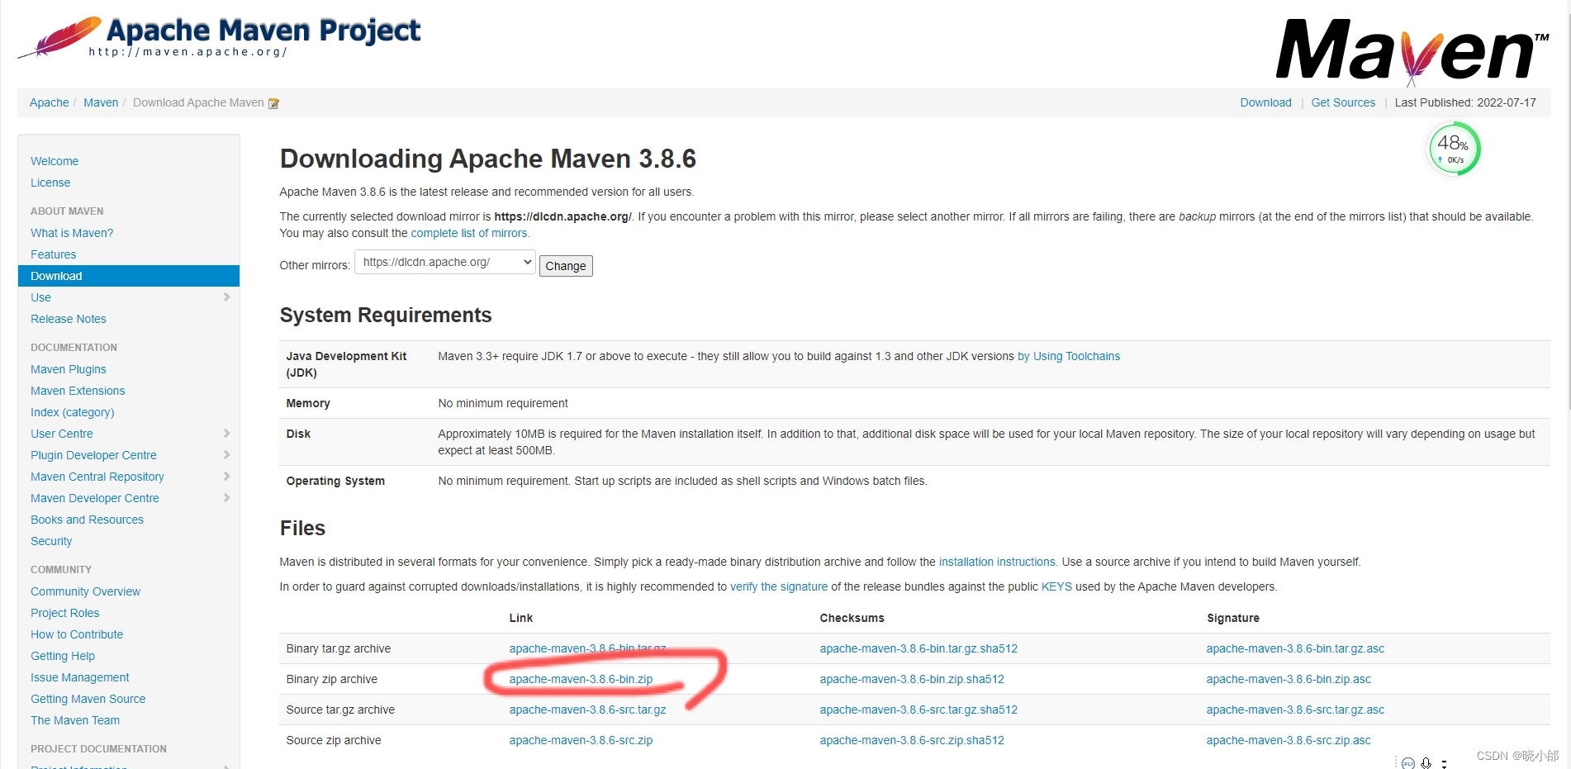
Task: Click the Maven logo at top right
Action: [1412, 51]
